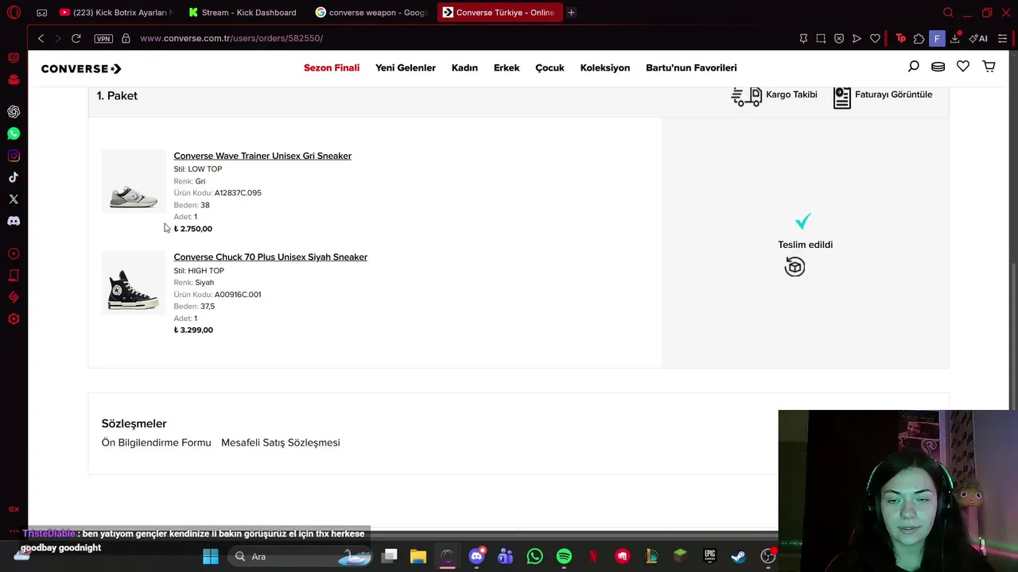The height and width of the screenshot is (572, 1018).
Task: Toggle the VPN badge in address bar
Action: 103,38
